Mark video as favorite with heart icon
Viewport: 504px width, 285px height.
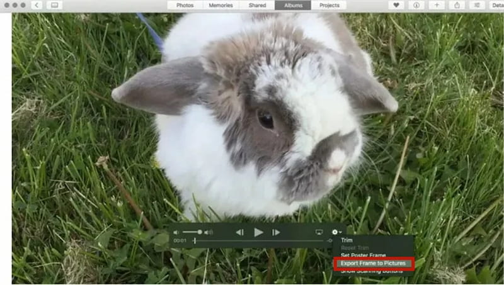pos(396,5)
